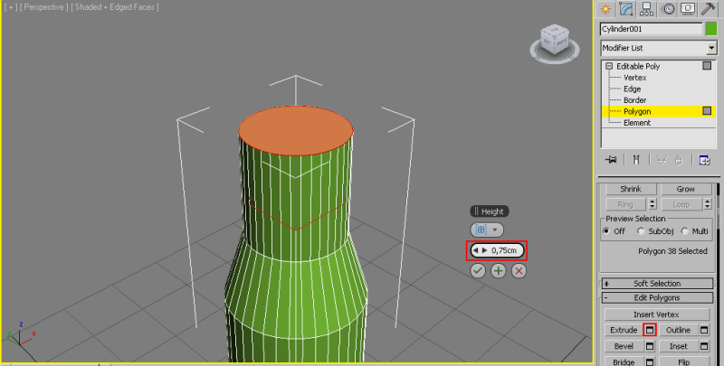This screenshot has width=724, height=366.
Task: Click the Outline button
Action: 678,330
